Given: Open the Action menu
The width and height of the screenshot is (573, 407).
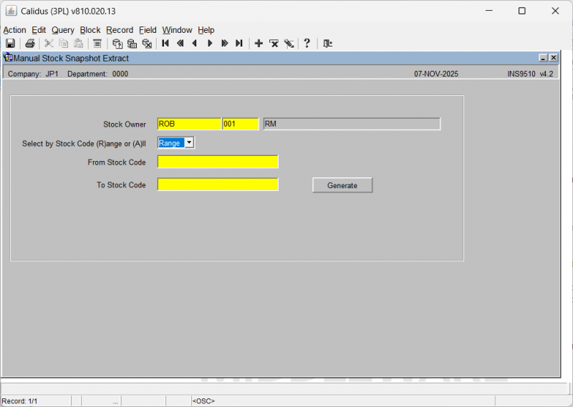Looking at the screenshot, I should tap(14, 30).
